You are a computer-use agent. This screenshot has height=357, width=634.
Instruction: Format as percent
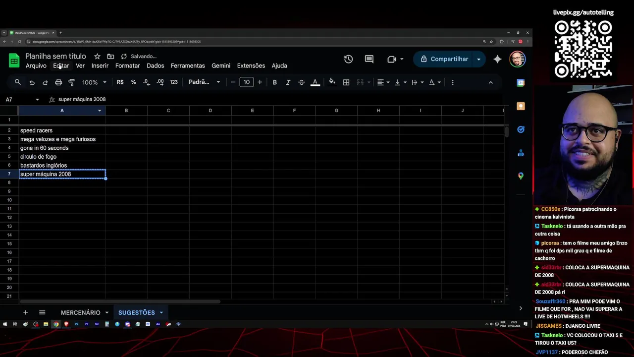coord(133,82)
